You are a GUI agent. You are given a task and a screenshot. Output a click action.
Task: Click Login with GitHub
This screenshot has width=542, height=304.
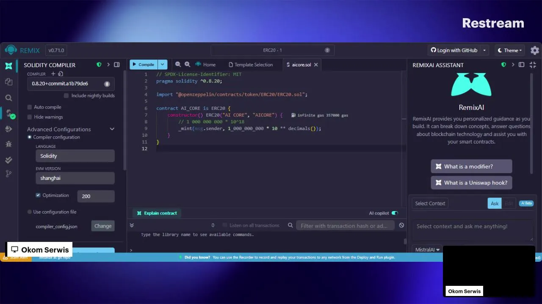pos(454,50)
